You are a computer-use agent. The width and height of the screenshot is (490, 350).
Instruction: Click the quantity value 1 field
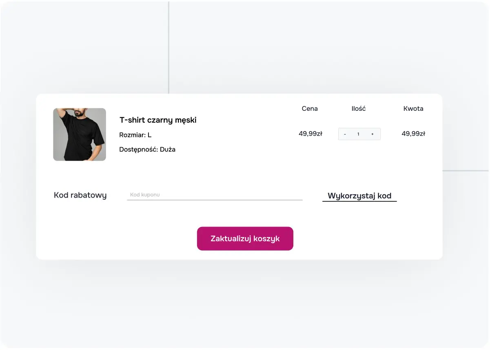coord(358,134)
